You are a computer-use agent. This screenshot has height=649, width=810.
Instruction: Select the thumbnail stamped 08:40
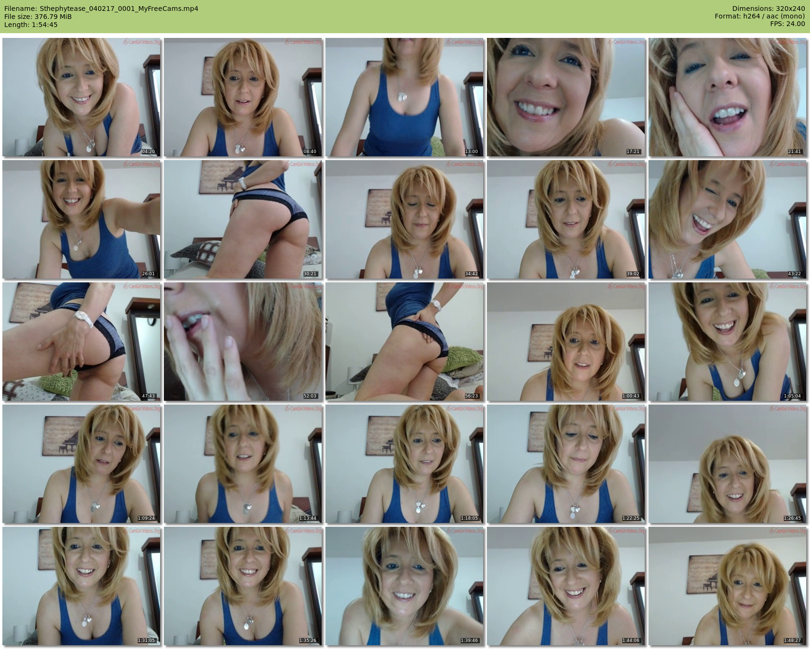243,97
